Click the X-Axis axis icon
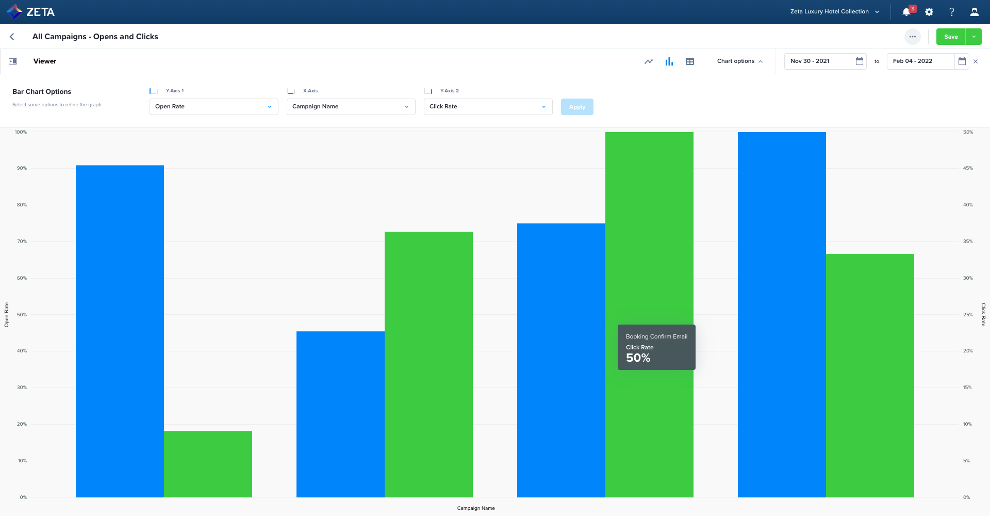Viewport: 990px width, 516px height. (x=291, y=91)
